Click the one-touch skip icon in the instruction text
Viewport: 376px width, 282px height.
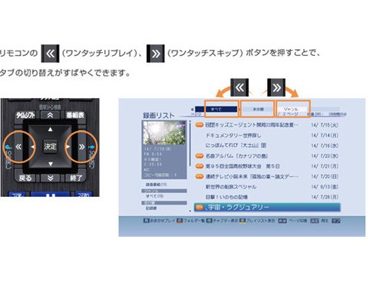tap(156, 54)
